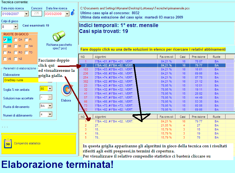235x173 pixels.
Task: Enable the TO wheel checkbox
Action: (26, 52)
